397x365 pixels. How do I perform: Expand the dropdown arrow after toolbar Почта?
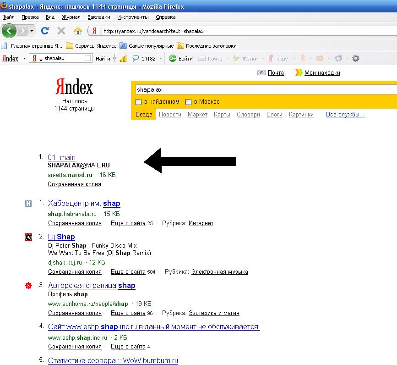click(x=228, y=59)
